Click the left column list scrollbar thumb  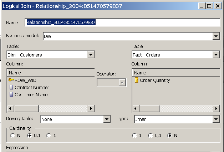click(x=26, y=109)
